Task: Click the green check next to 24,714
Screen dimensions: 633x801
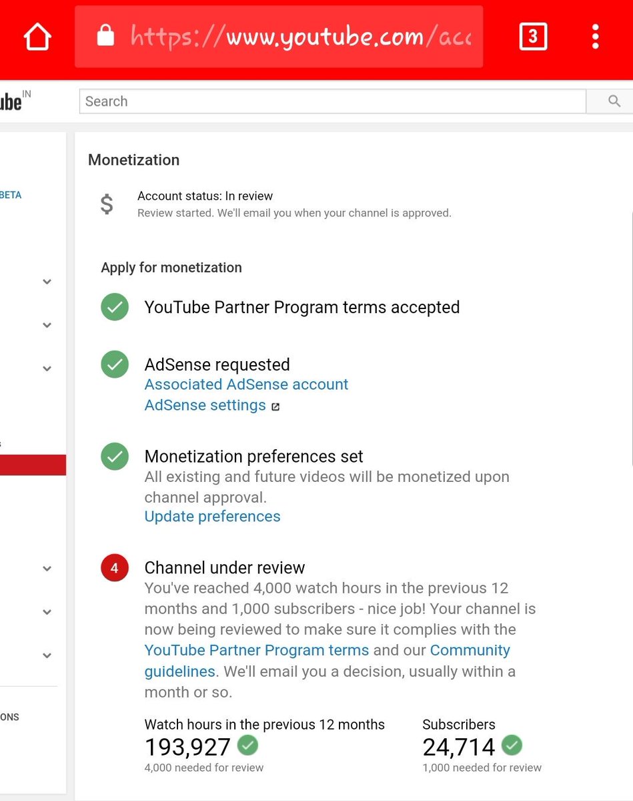Action: 512,745
